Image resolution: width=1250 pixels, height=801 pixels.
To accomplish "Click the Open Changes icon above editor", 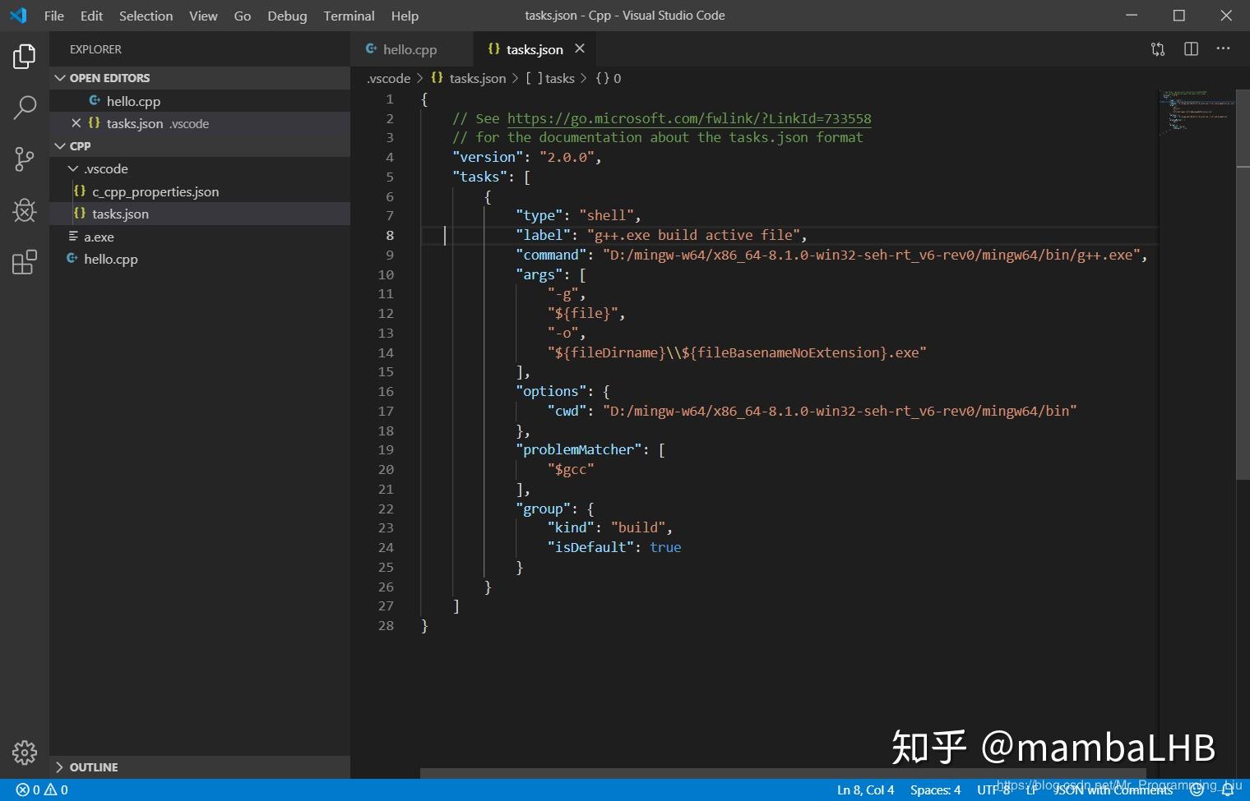I will [1157, 49].
